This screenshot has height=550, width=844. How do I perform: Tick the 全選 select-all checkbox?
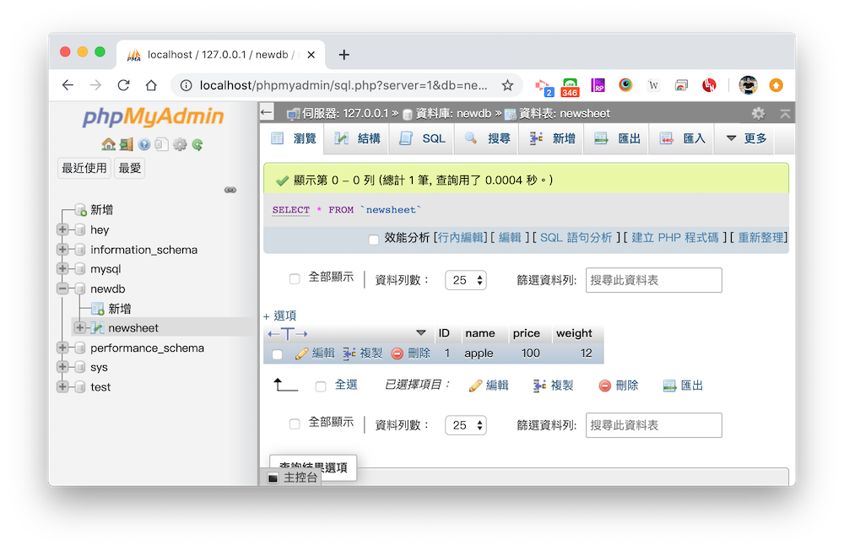coord(321,386)
